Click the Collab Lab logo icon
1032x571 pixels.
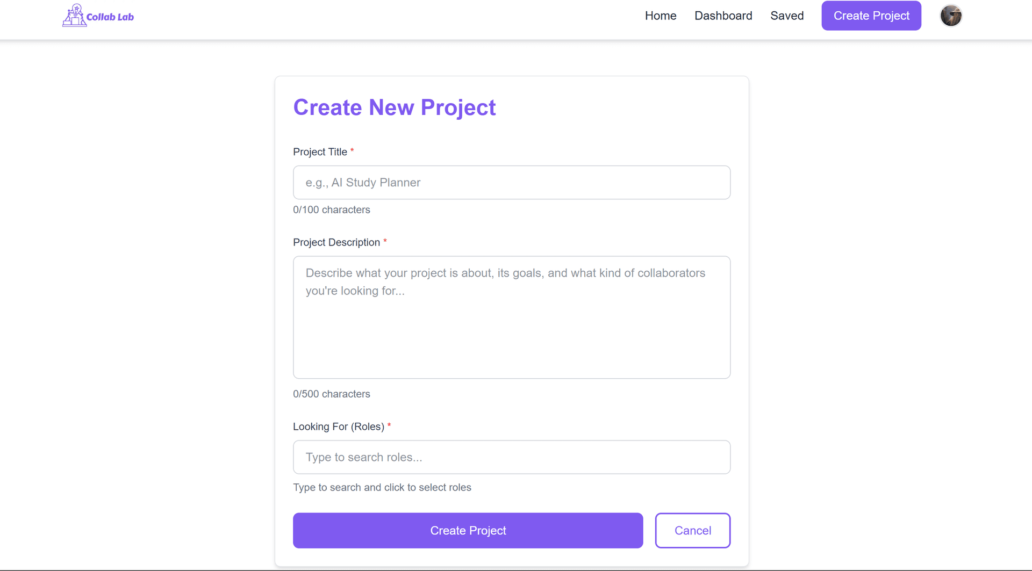click(74, 15)
